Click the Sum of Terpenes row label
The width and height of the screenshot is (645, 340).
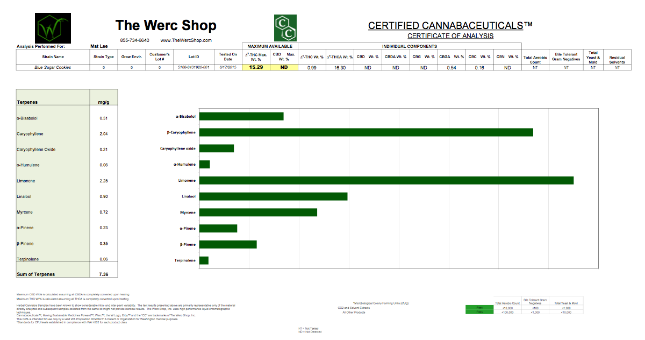tap(36, 274)
